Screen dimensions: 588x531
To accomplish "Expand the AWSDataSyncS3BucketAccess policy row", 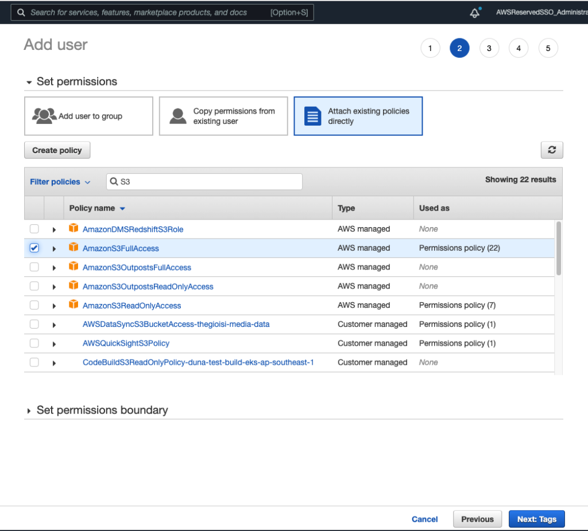I will point(54,325).
